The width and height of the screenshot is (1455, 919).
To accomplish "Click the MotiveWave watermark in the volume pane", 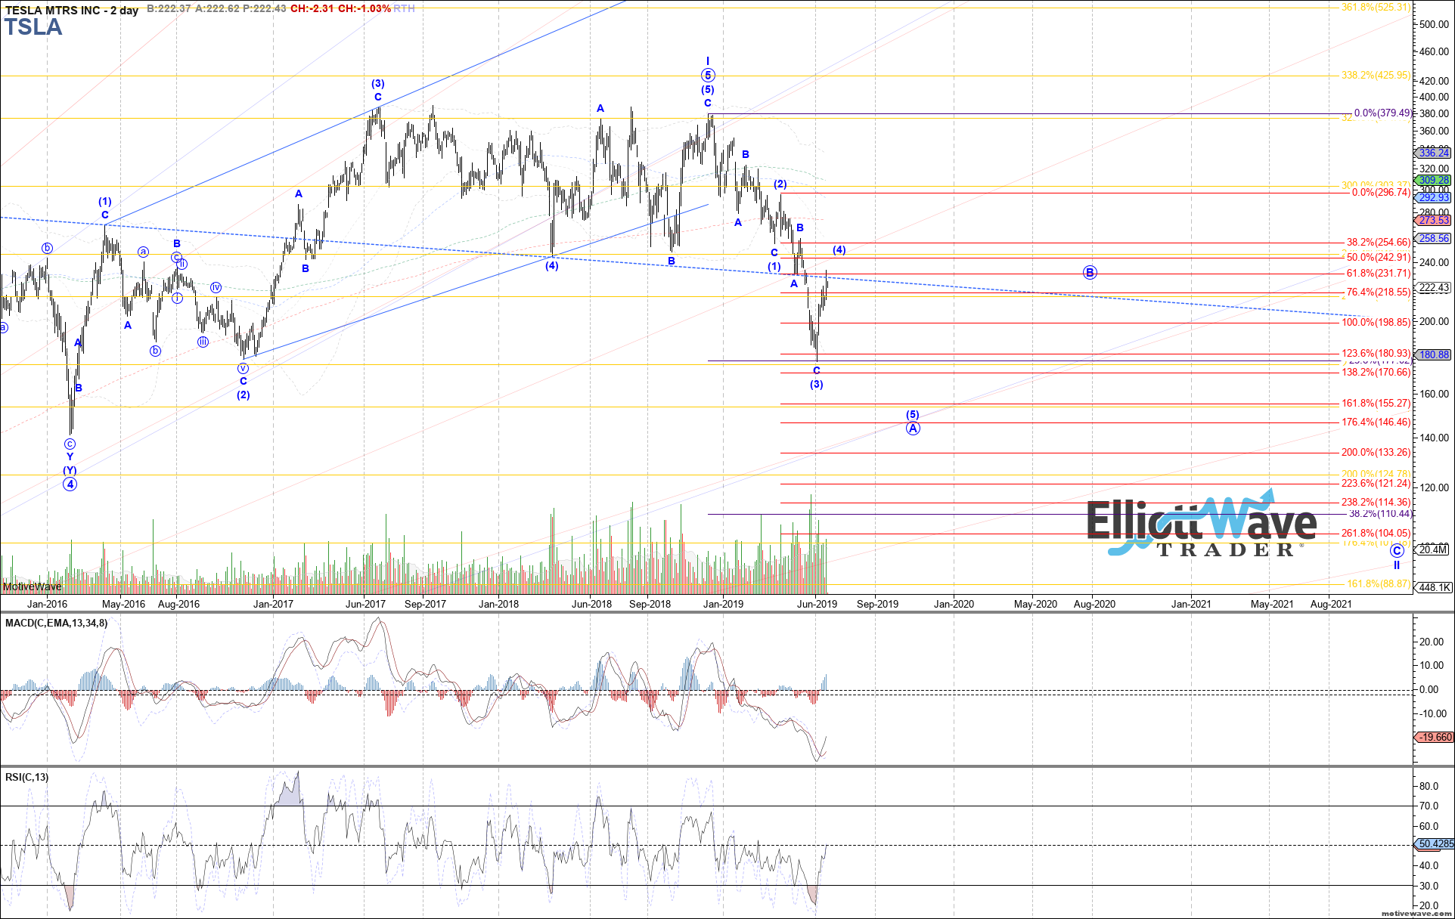I will 32,586.
